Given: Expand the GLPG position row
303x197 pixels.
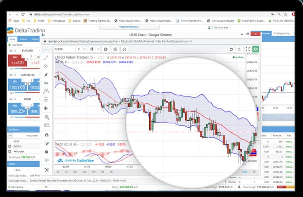Looking at the screenshot, I should pos(10,146).
